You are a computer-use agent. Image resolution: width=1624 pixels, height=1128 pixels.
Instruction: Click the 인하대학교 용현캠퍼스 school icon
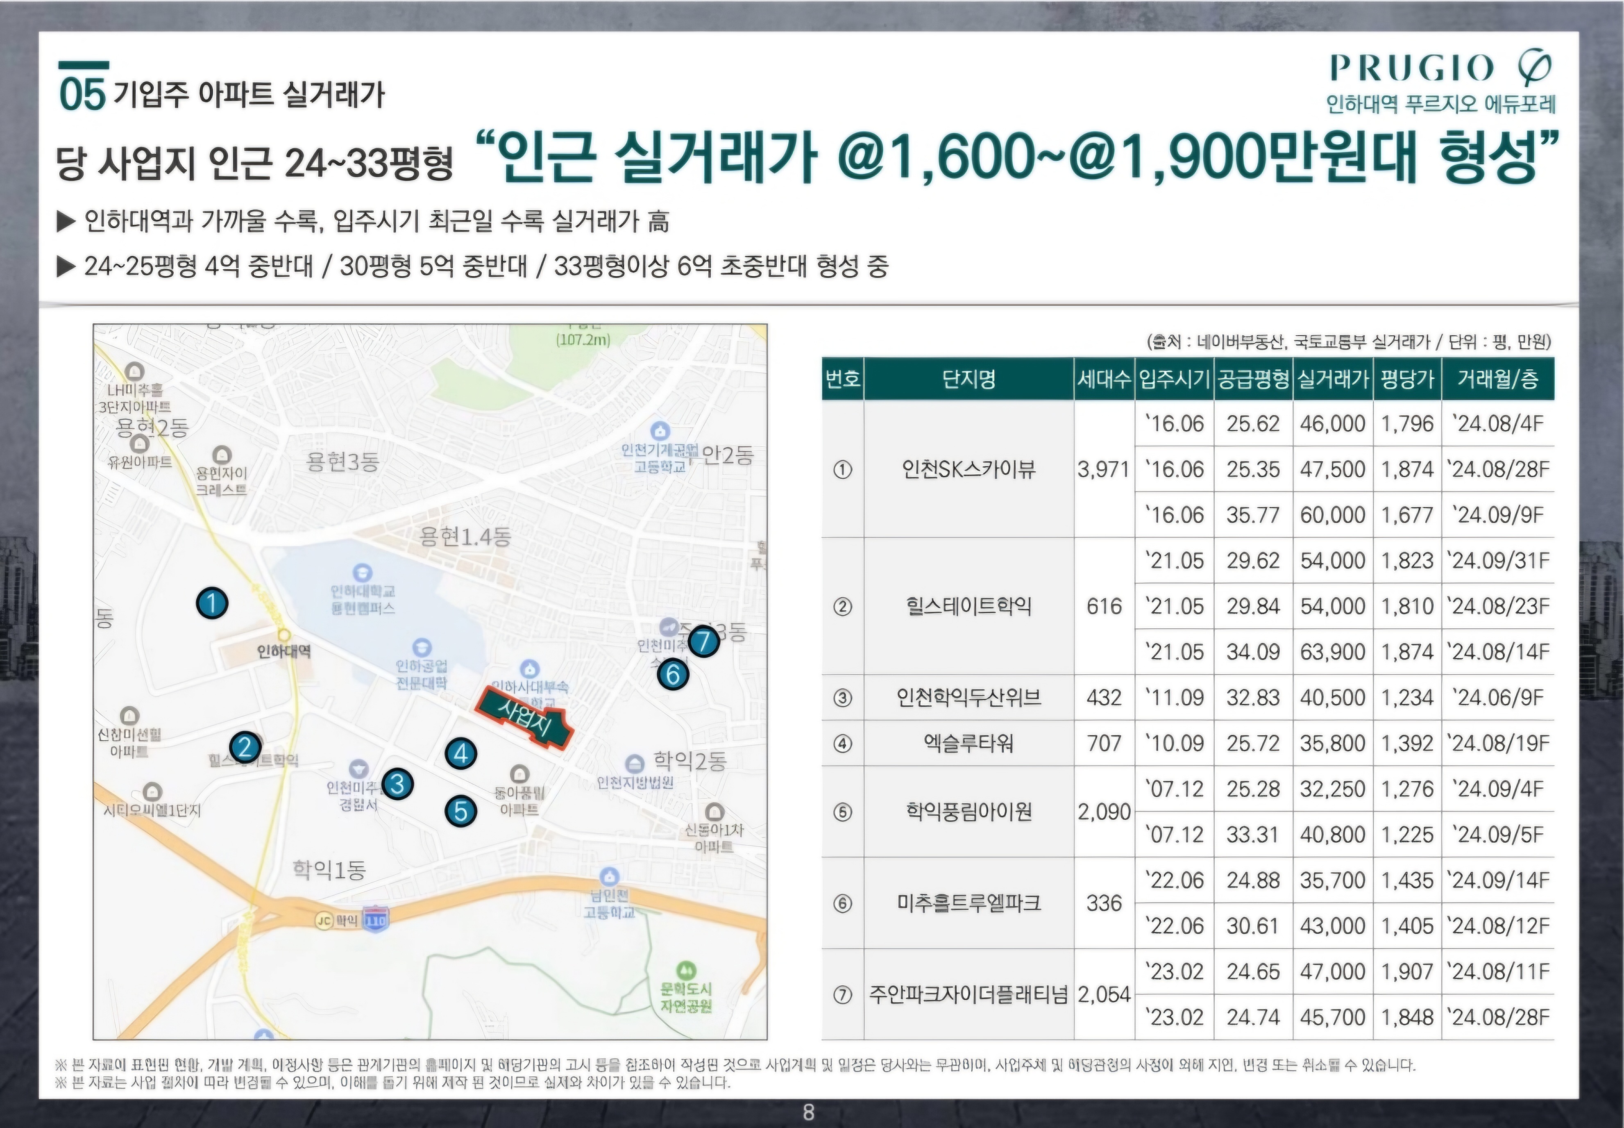click(362, 573)
